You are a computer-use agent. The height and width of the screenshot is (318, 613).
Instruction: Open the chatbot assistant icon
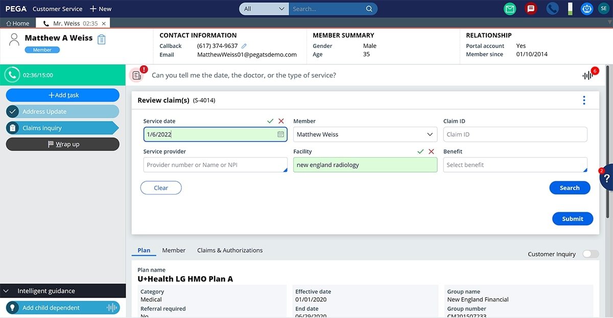(x=586, y=9)
